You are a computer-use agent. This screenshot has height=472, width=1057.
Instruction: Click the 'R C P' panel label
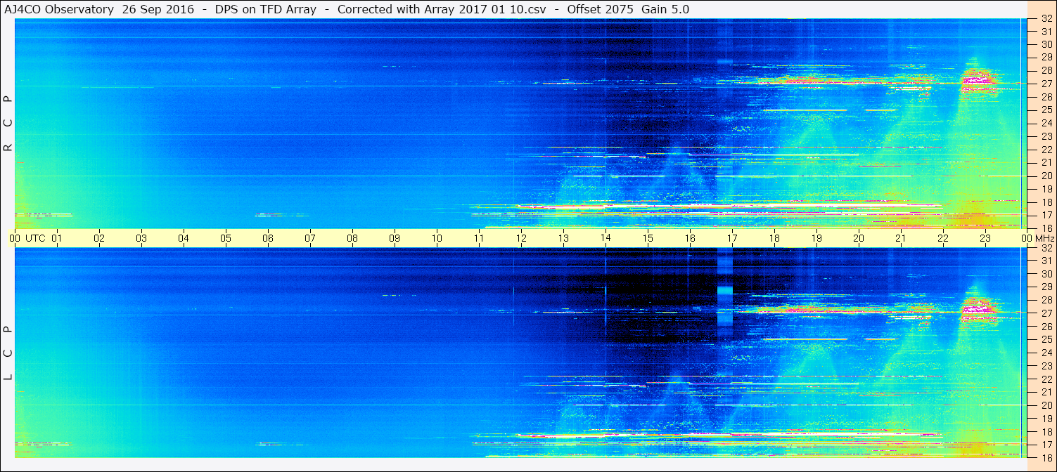coord(8,122)
